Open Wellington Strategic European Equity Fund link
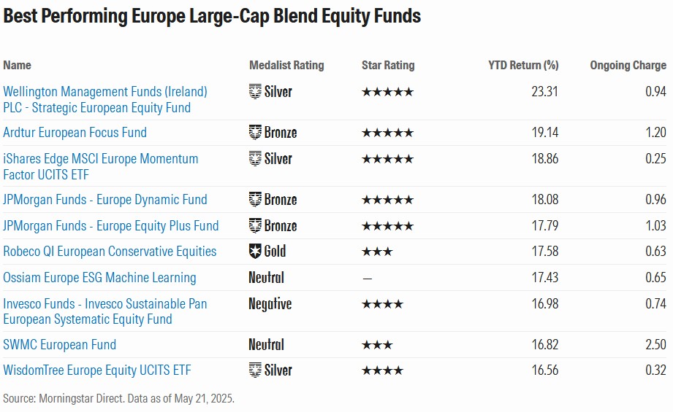 (105, 100)
